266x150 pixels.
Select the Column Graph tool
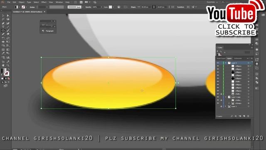click(8, 57)
